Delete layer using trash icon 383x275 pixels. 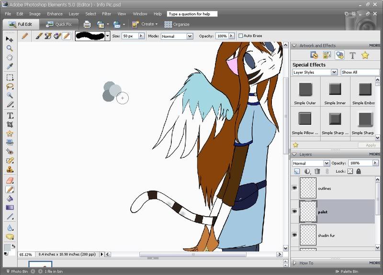[317, 171]
